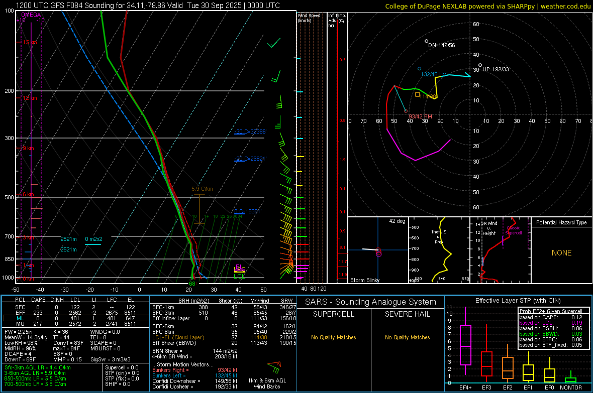Click the 5.9 C/km lapse rate bracket label
This screenshot has height=393, width=593.
(202, 189)
